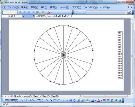Click the formula bar SERIES formula
Viewport: 135px width, 107px height.
click(x=54, y=16)
